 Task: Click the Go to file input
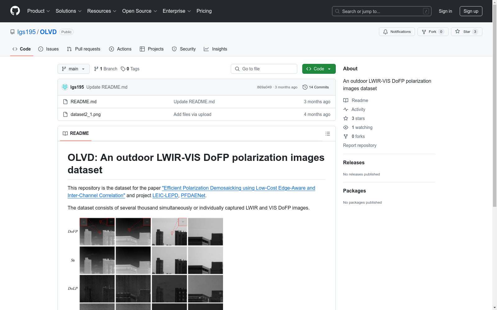[x=264, y=69]
